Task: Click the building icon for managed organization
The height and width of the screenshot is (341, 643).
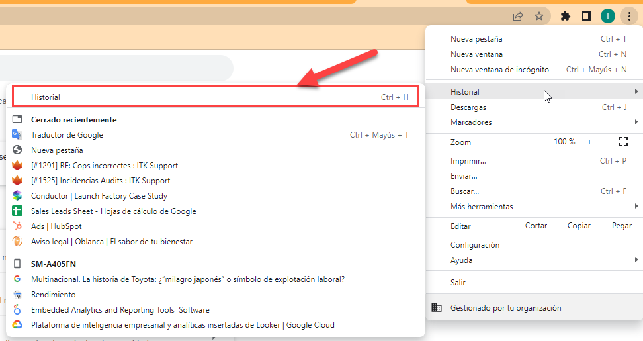Action: coord(437,307)
